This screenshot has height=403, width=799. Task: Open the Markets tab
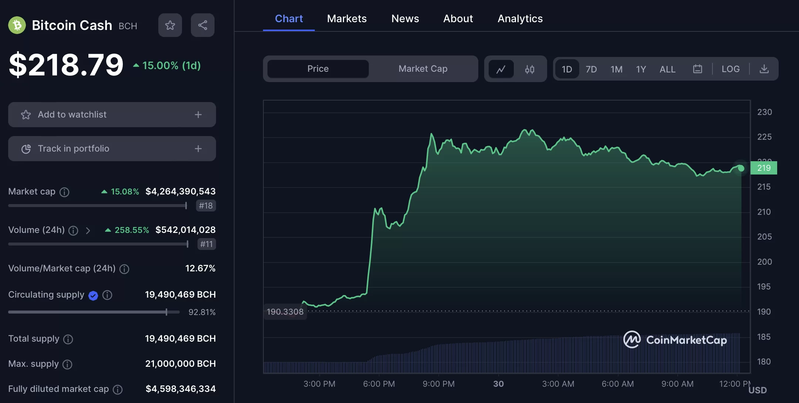point(347,18)
